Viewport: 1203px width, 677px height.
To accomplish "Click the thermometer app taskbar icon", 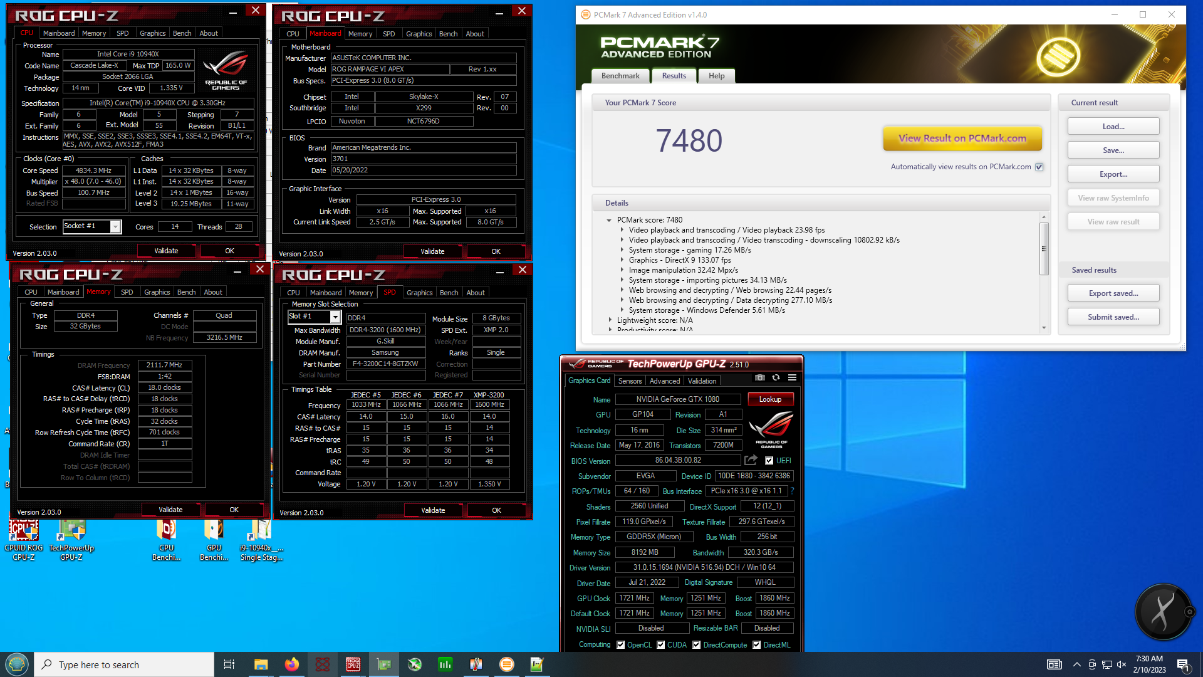I will click(476, 664).
